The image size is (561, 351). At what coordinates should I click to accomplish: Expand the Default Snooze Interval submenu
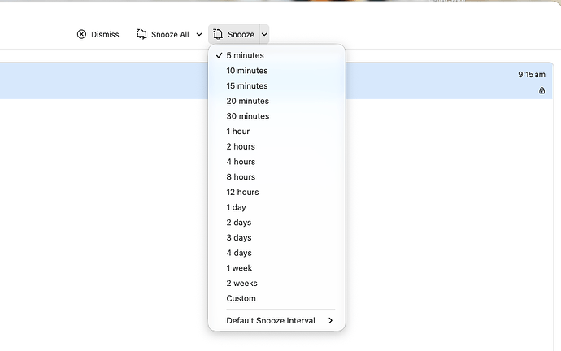276,320
